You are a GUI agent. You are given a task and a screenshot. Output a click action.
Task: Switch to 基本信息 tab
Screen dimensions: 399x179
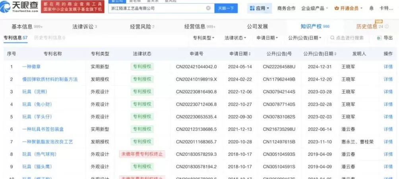pyautogui.click(x=27, y=27)
